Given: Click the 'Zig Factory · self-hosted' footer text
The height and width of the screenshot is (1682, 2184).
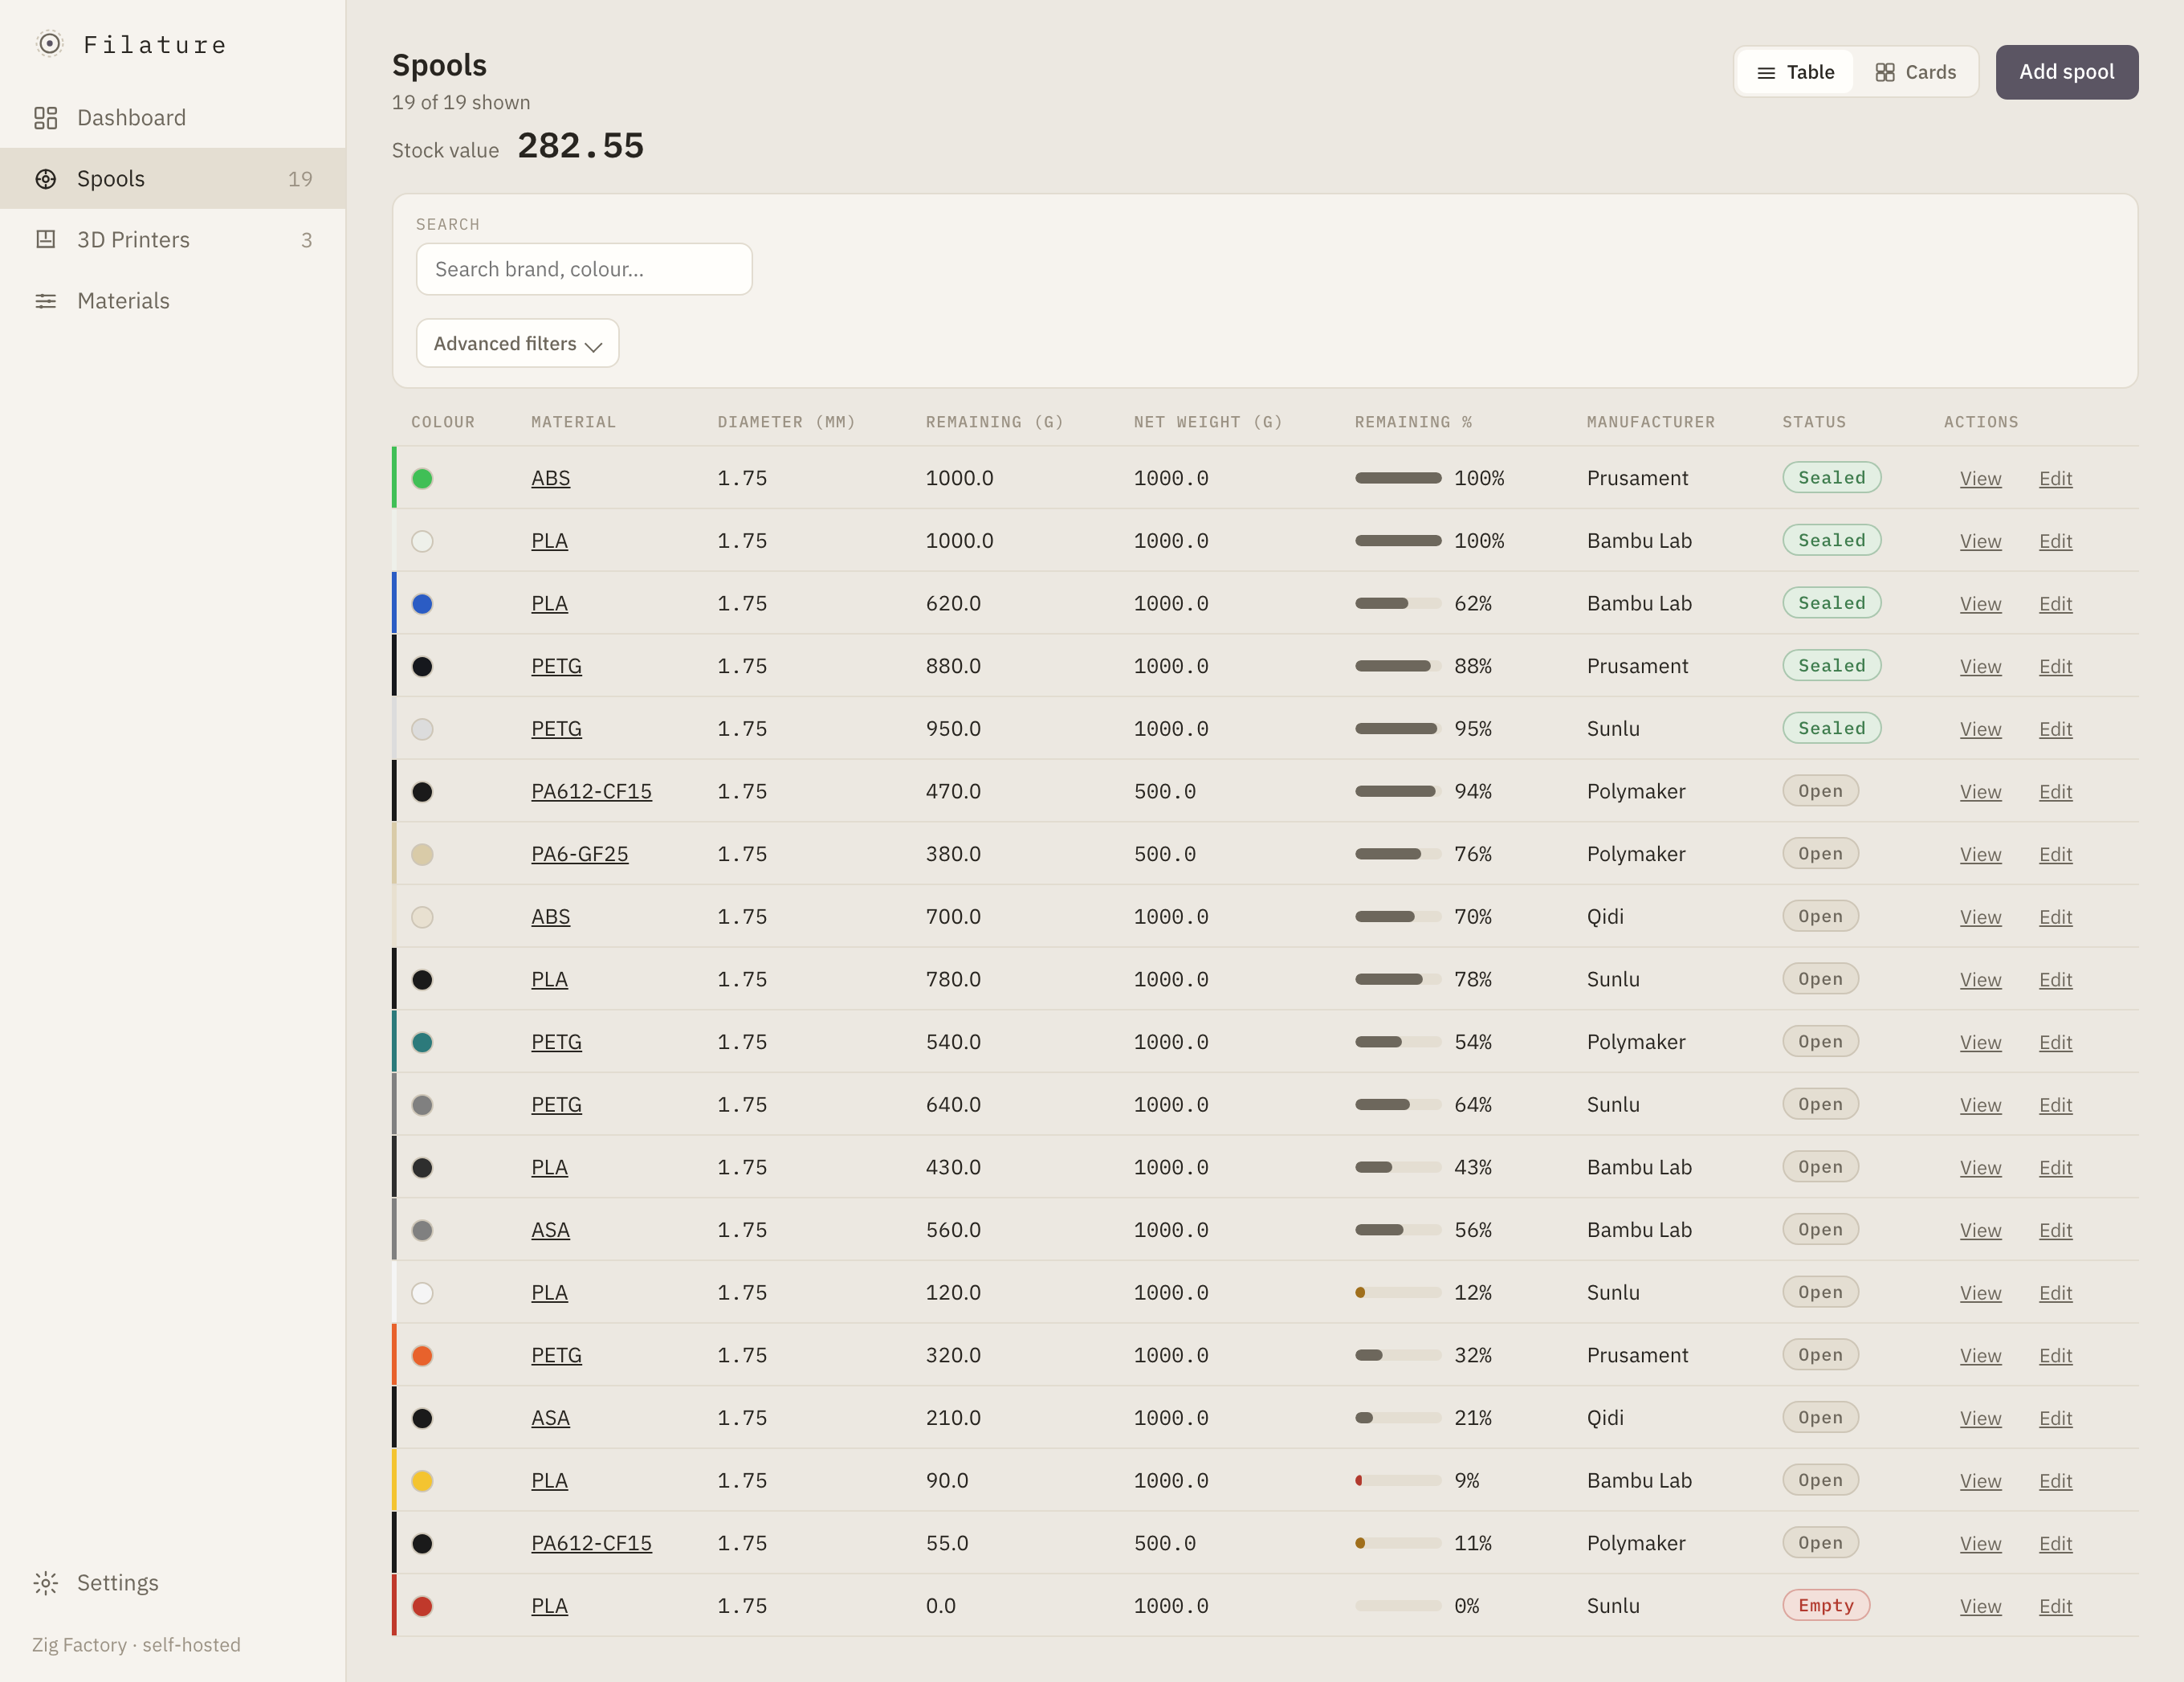Looking at the screenshot, I should coord(136,1645).
